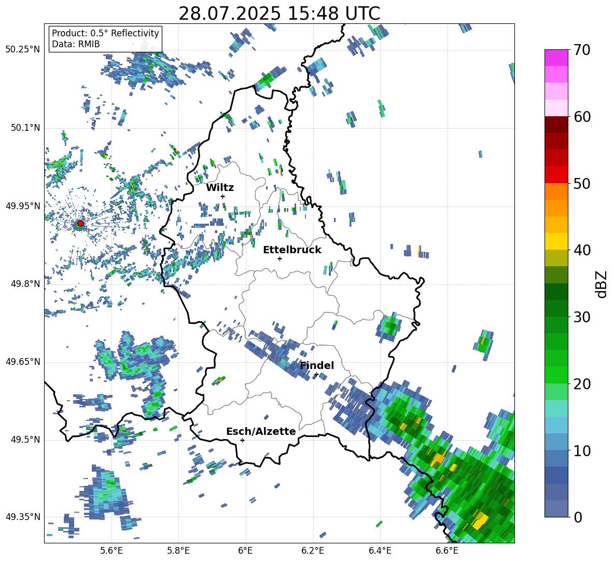Click the 6.2°E longitude label
This screenshot has height=561, width=614.
pyautogui.click(x=313, y=551)
